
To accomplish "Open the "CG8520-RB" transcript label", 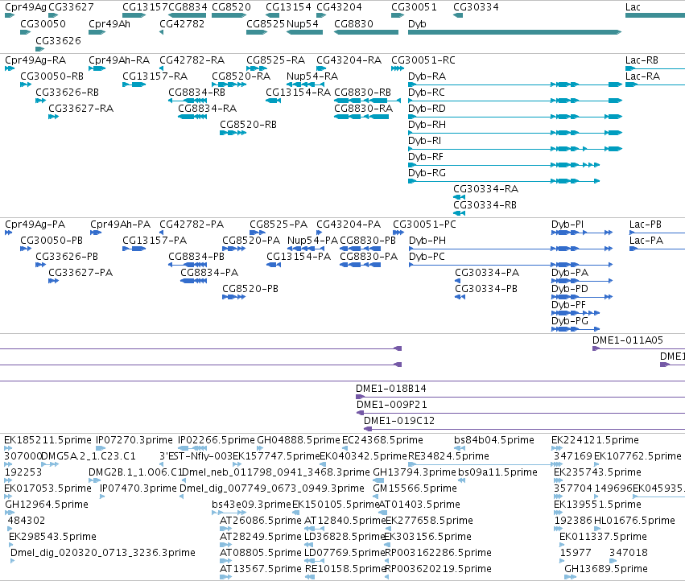I will (x=248, y=125).
